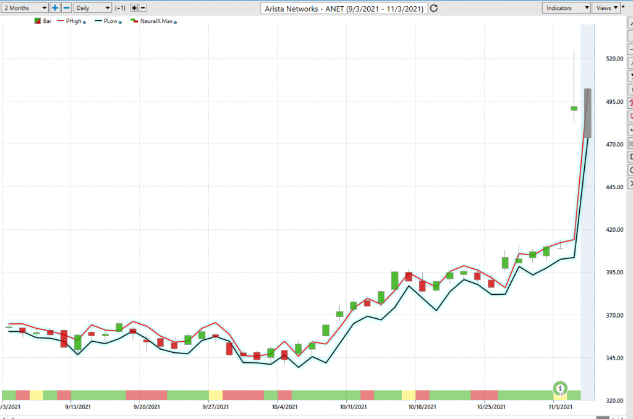Image resolution: width=633 pixels, height=419 pixels.
Task: Click the yellow strip segment left of 10/18/2021
Action: click(409, 395)
